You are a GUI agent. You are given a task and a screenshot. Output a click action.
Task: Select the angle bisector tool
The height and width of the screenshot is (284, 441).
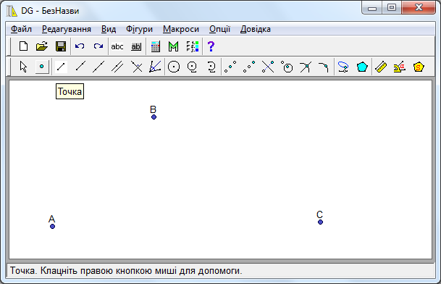pos(155,67)
